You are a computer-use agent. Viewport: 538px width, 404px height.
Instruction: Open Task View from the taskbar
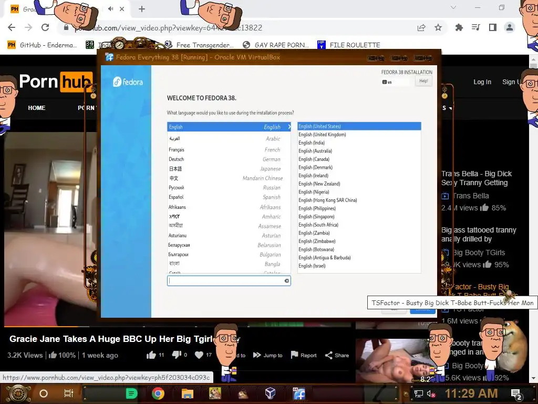69,393
